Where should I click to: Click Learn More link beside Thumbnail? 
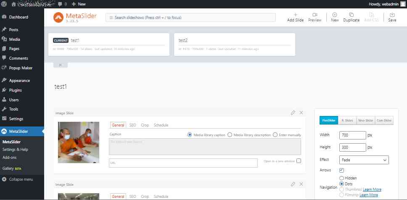click(x=372, y=189)
